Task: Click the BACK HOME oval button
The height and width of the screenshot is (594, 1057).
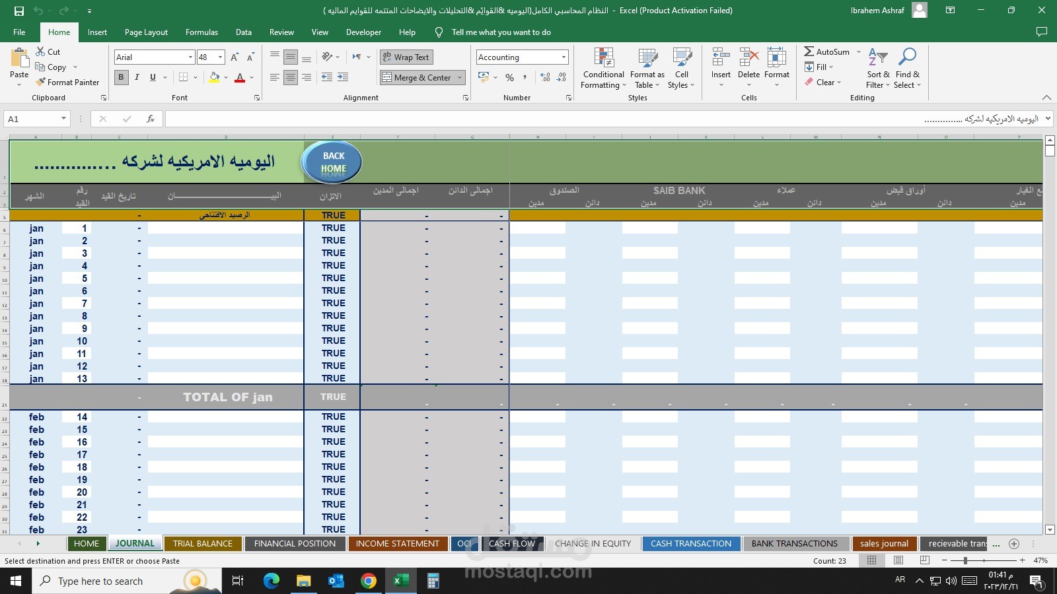Action: coord(333,162)
